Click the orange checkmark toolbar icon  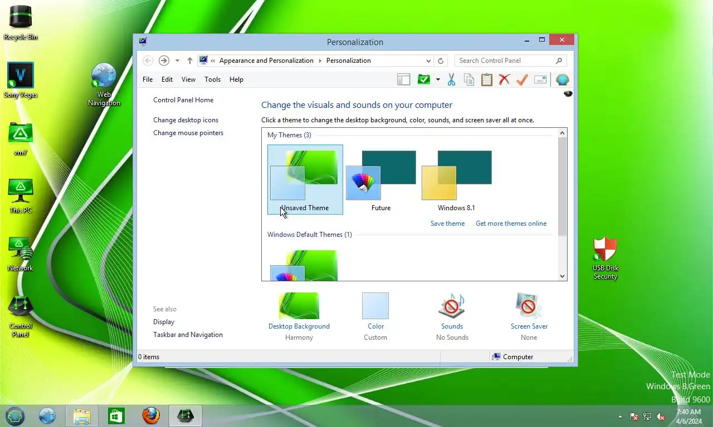[522, 80]
